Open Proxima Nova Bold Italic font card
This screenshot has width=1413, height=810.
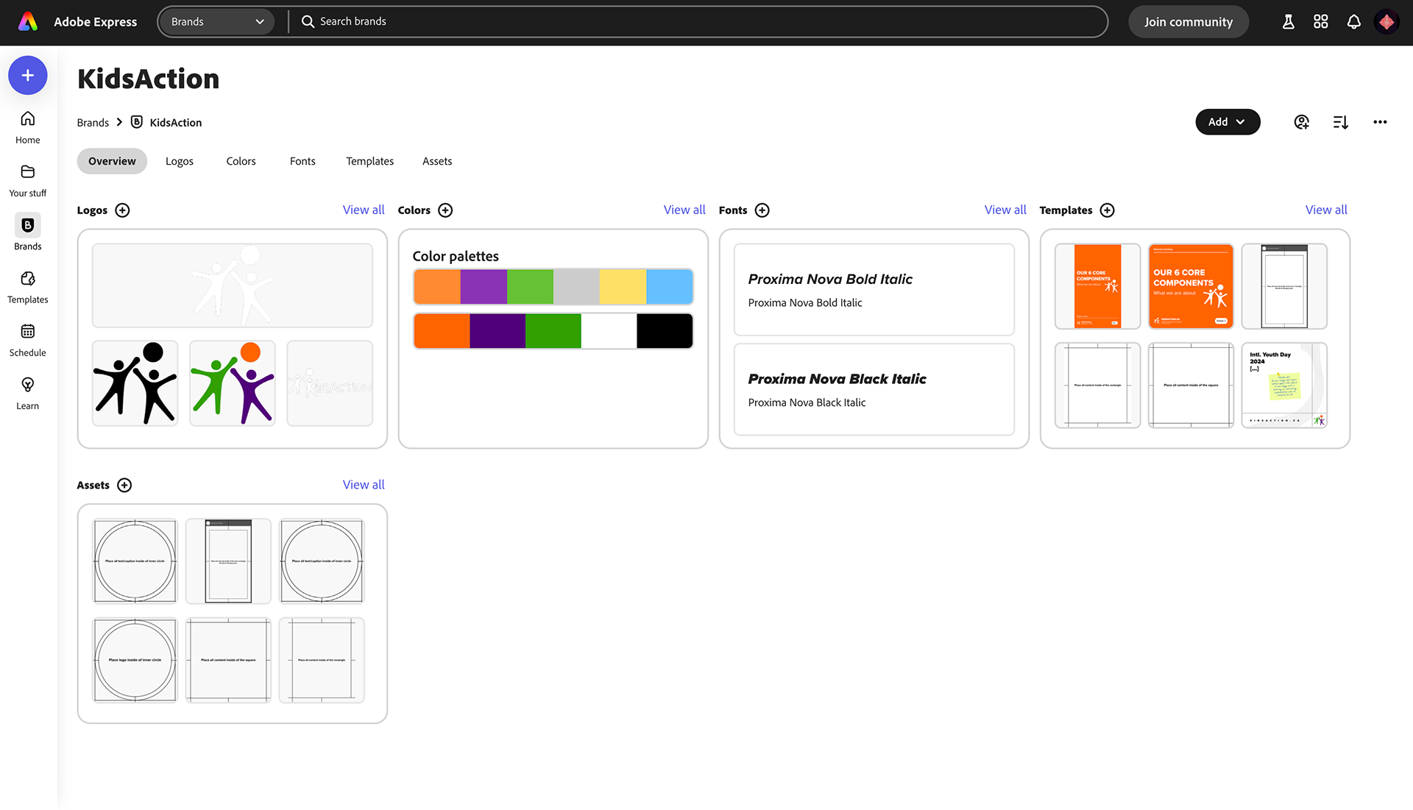click(x=874, y=290)
